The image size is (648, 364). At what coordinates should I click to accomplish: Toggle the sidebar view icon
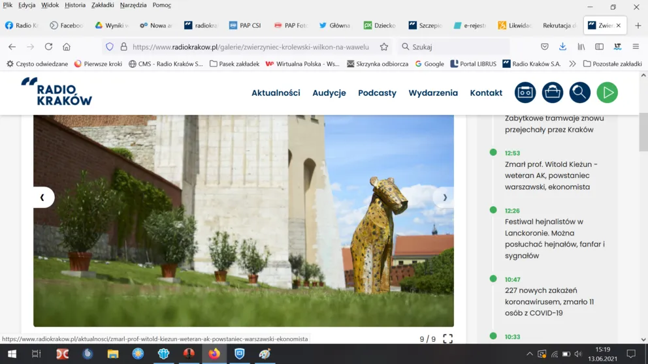coord(599,46)
